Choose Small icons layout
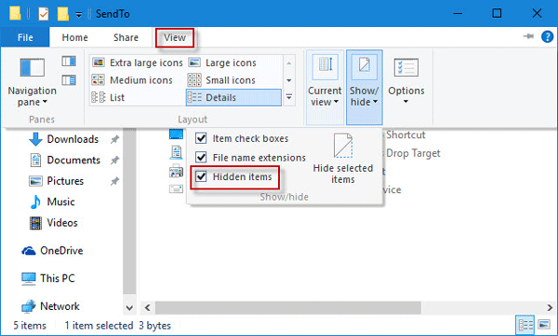Image resolution: width=558 pixels, height=336 pixels. click(x=221, y=80)
